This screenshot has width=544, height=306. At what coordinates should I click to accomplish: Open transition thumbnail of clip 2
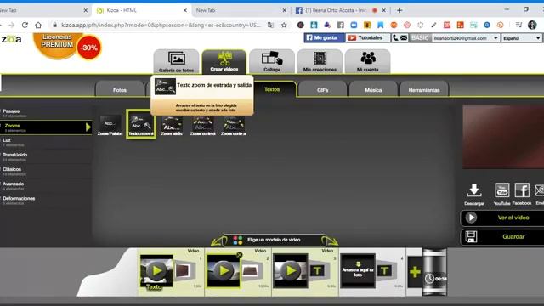point(251,270)
